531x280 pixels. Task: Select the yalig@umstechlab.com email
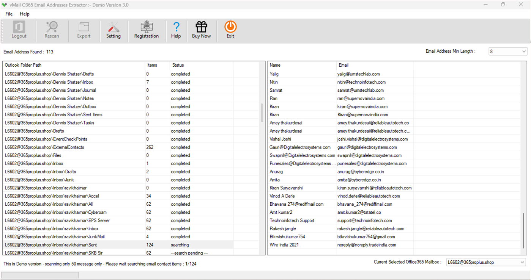point(359,74)
